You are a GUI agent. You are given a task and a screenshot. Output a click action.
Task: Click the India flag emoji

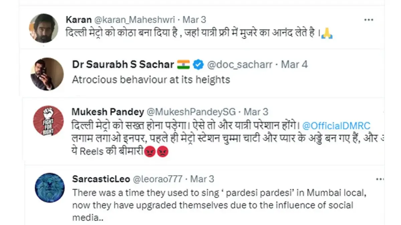183,65
